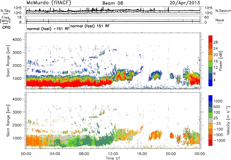
Task: Click the 'N.Sky' legend label
Action: 5,11
